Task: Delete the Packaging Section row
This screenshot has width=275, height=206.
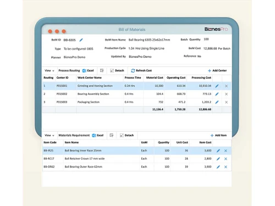Action: coord(227,102)
